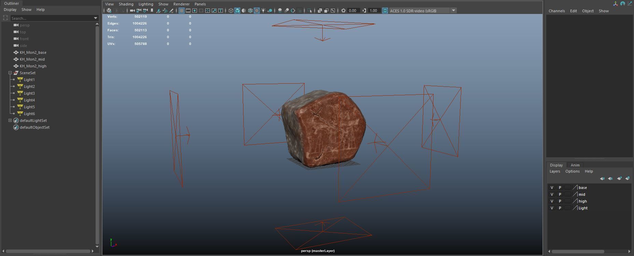Toggle visibility V of high layer
This screenshot has height=256, width=634.
point(552,201)
